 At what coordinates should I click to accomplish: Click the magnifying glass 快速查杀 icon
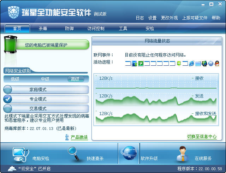[73, 154]
